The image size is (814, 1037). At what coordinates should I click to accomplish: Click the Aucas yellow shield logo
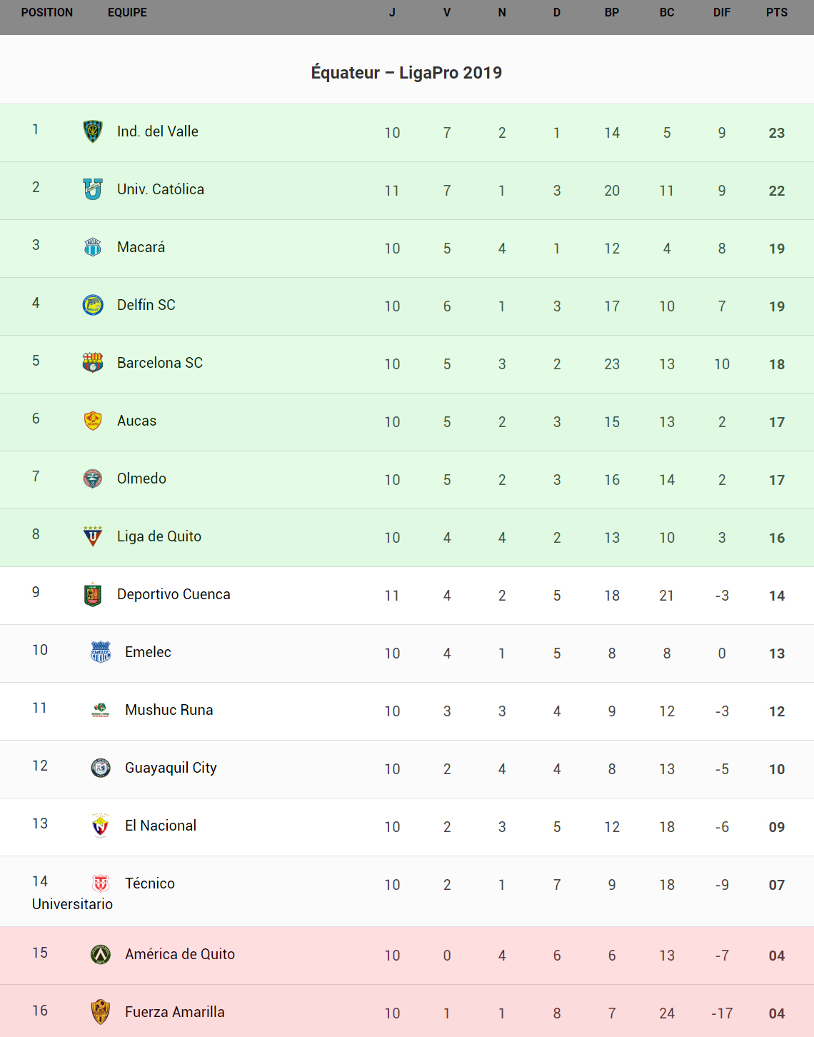[93, 421]
